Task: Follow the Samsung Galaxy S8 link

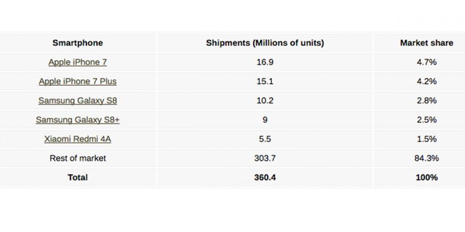Action: click(x=77, y=101)
